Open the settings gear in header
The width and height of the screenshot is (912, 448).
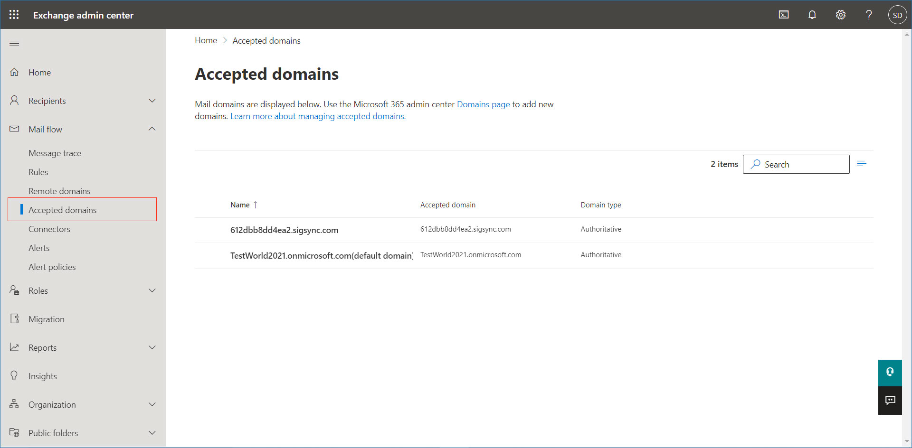(841, 15)
